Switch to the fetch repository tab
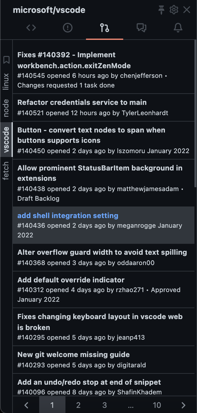 coord(6,171)
